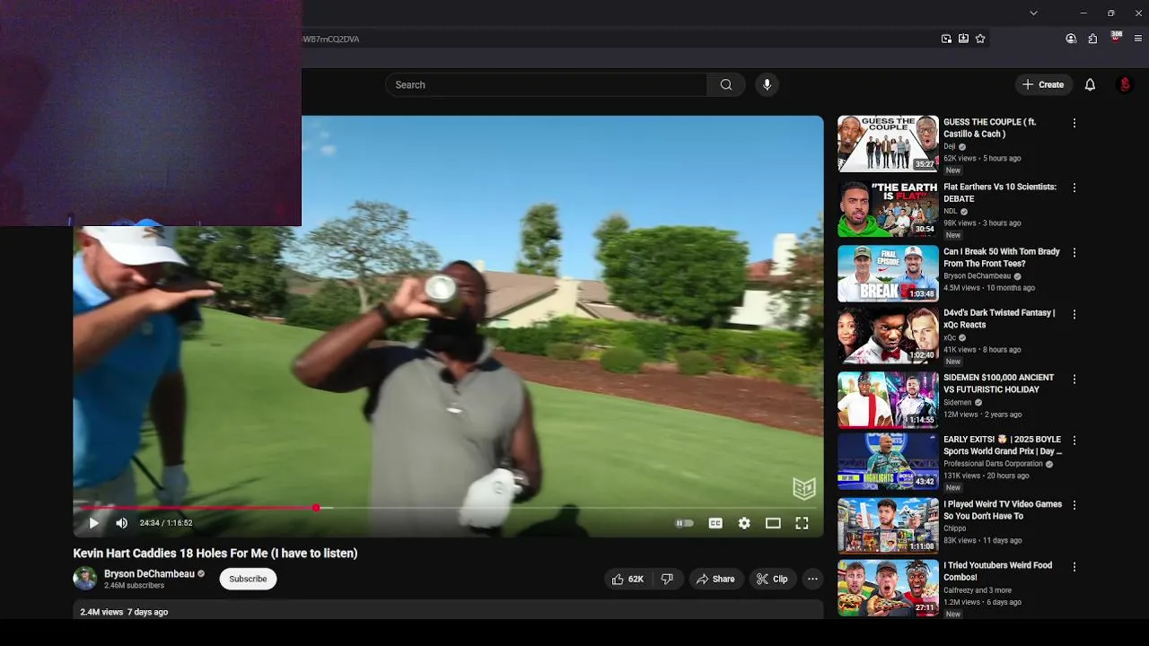The height and width of the screenshot is (646, 1149).
Task: Open browser account profile icon
Action: 1071,39
